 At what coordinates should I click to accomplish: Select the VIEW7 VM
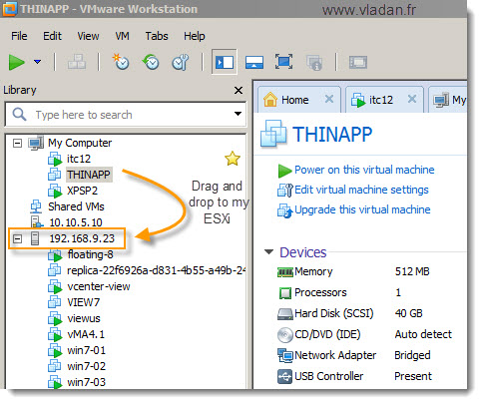pyautogui.click(x=84, y=302)
